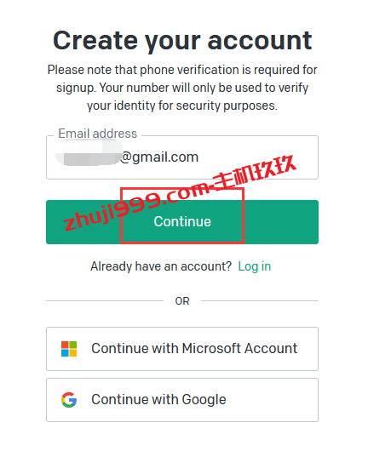The width and height of the screenshot is (368, 451).
Task: Click the @gmail.com text in the email field
Action: point(159,157)
